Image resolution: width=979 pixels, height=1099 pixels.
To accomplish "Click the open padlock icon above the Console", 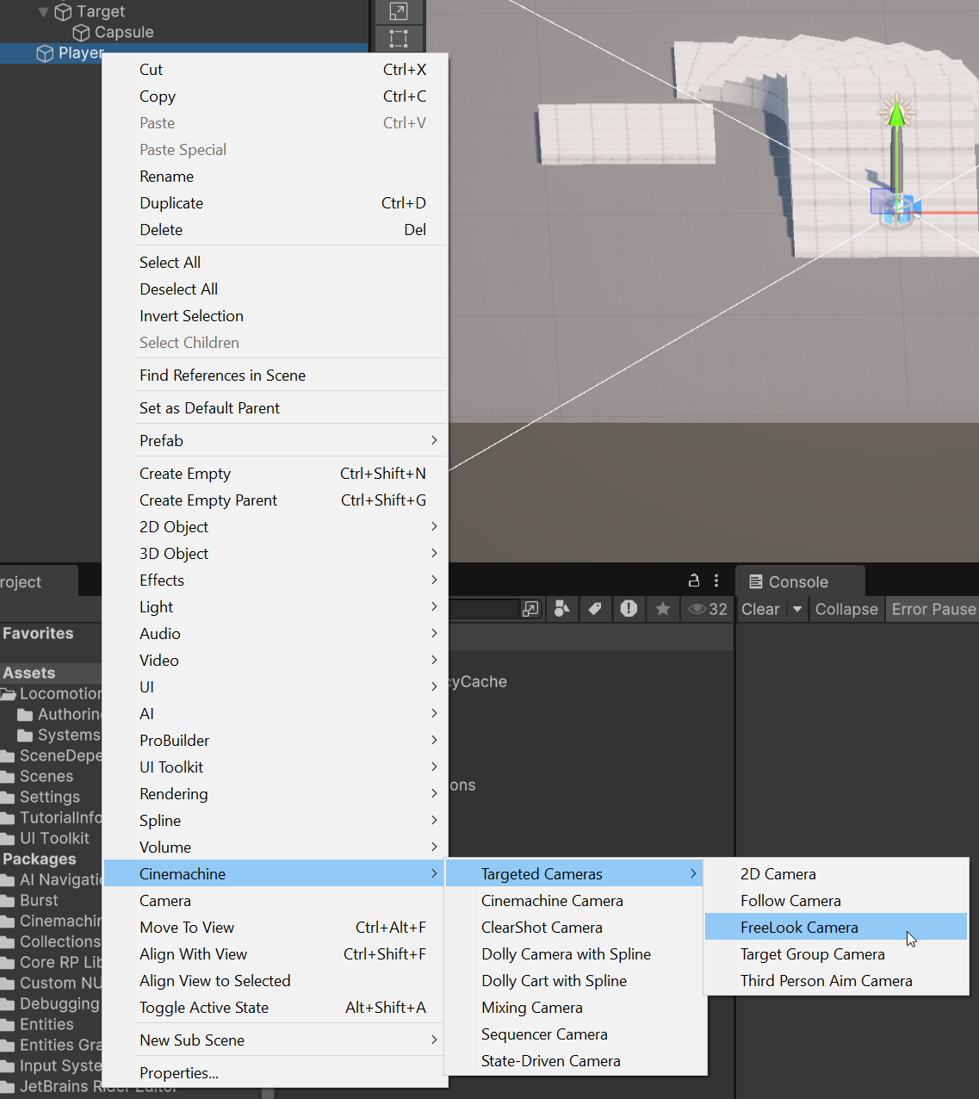I will point(694,581).
